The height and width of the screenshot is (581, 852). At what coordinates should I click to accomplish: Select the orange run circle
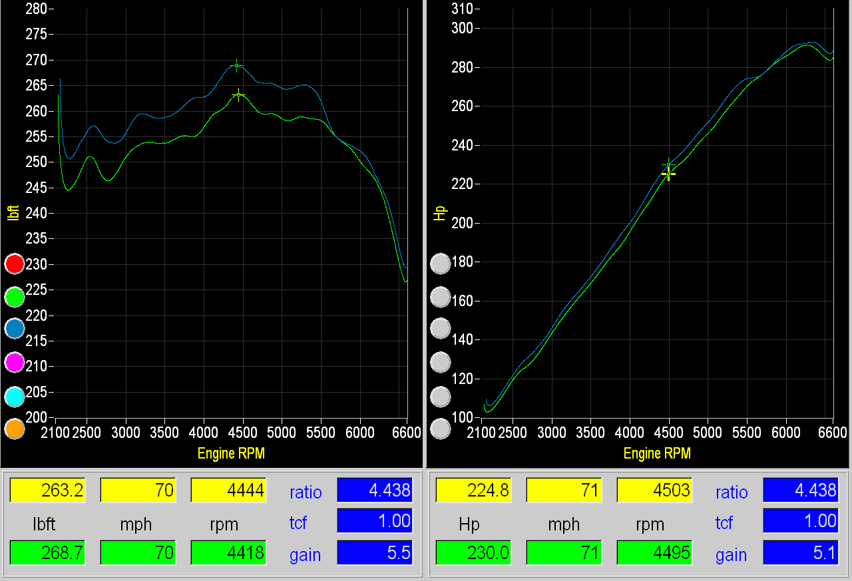coord(15,429)
